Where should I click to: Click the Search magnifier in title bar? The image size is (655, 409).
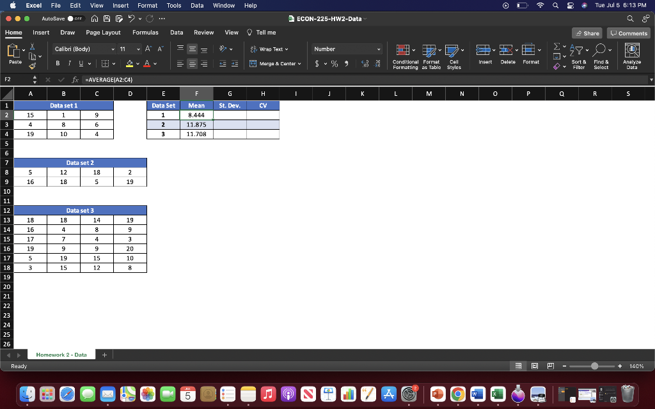[x=630, y=19]
